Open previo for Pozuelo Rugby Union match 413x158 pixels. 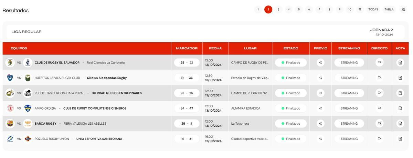tap(320, 139)
